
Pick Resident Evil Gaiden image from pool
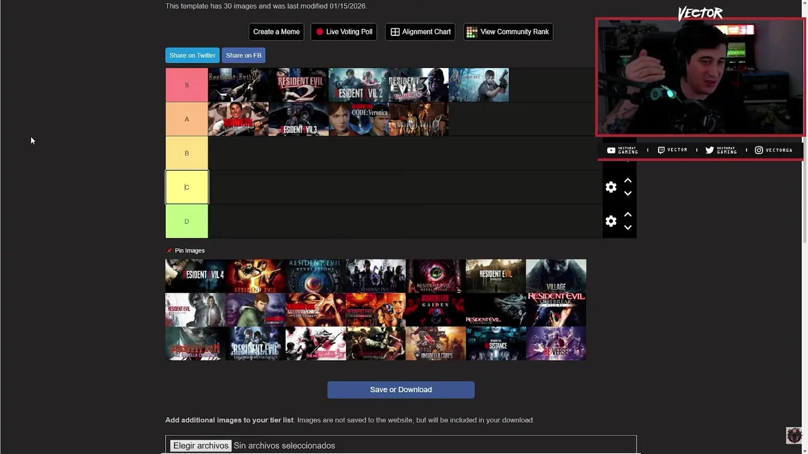tap(436, 310)
